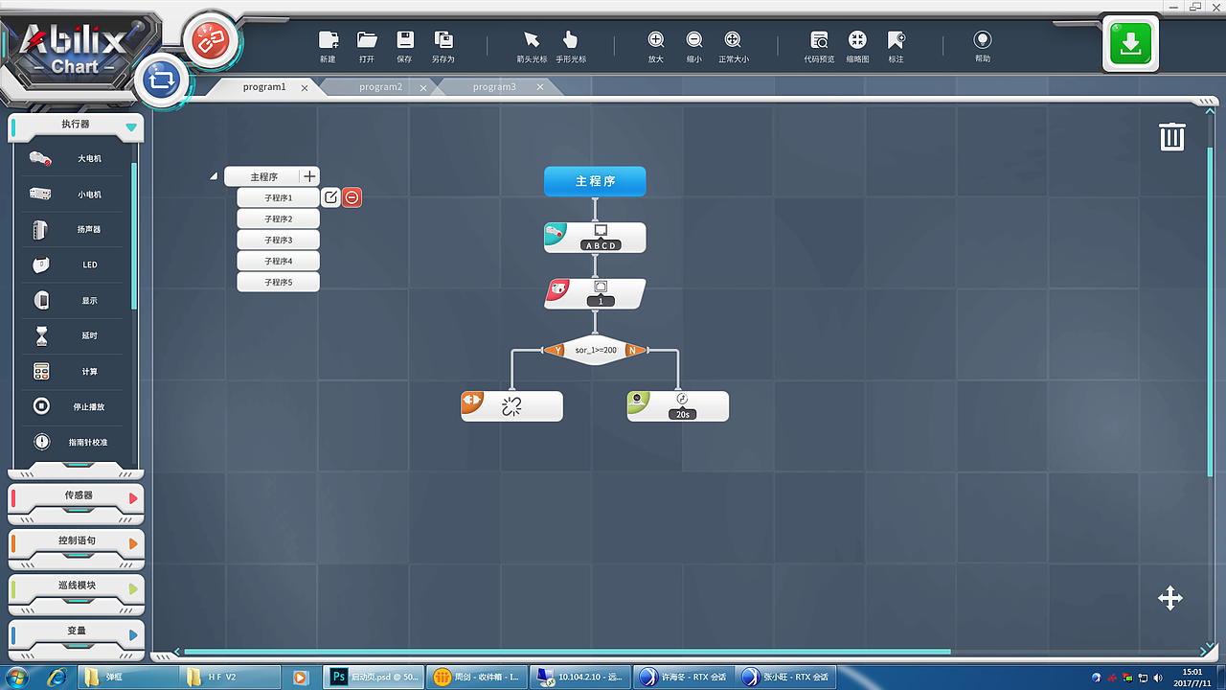Select 子程序5 in the program list

[278, 282]
